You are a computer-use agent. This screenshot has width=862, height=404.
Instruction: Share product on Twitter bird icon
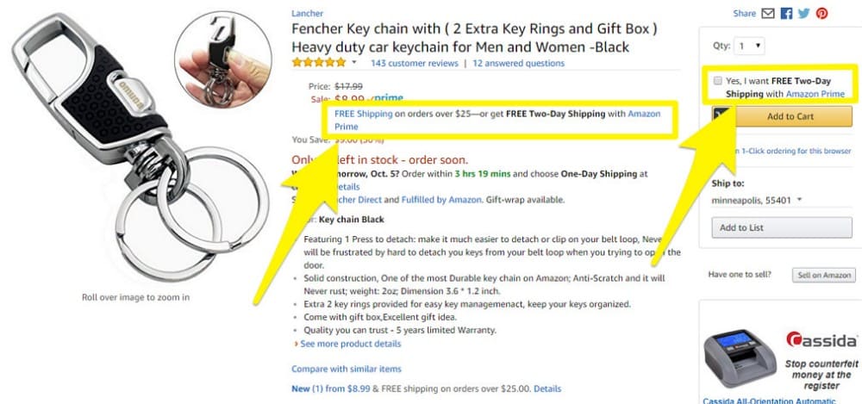pyautogui.click(x=803, y=13)
